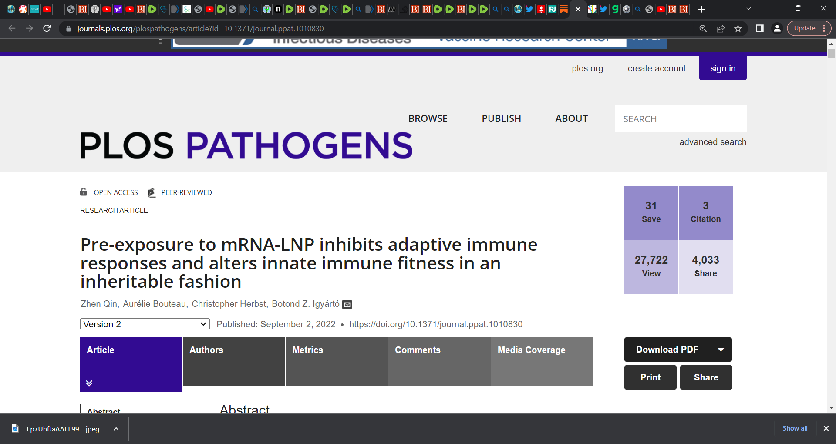836x444 pixels.
Task: Open the article DOI link
Action: click(x=436, y=324)
